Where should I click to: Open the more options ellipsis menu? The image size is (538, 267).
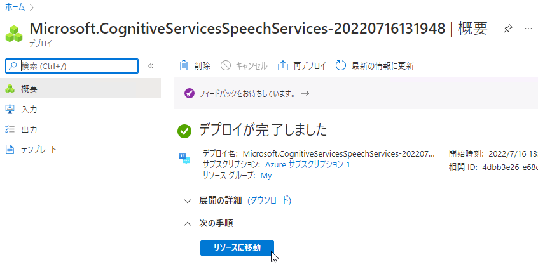coord(528,29)
